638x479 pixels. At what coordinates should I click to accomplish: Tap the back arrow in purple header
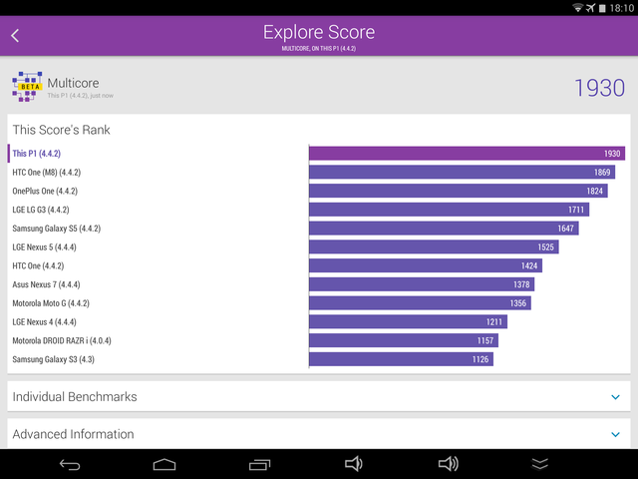[x=15, y=36]
